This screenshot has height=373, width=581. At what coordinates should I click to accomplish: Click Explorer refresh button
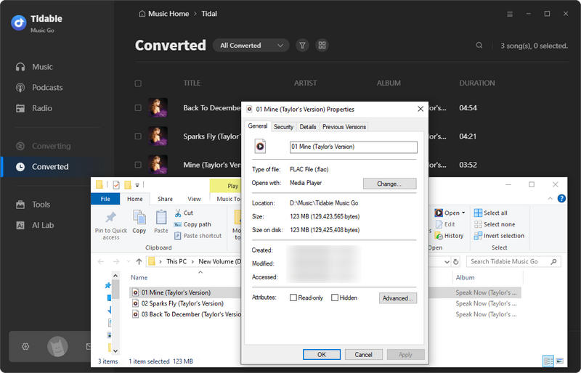point(456,261)
